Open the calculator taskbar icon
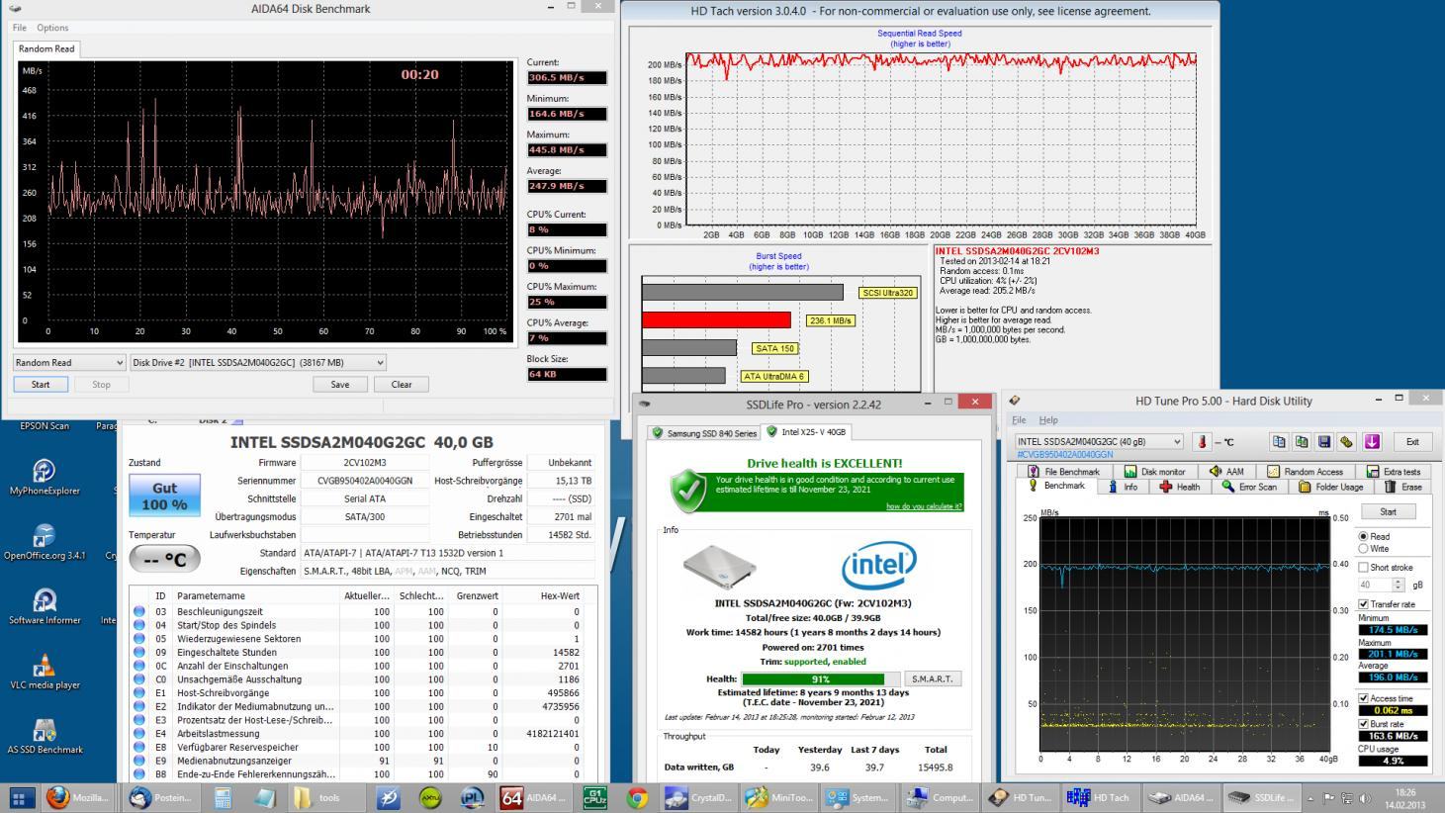 point(223,797)
